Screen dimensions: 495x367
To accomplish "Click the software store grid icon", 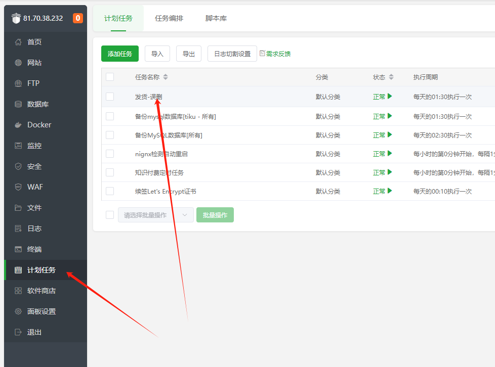I will tap(18, 291).
